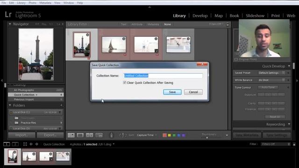Apply green color label swatch
The height and width of the screenshot is (168, 299).
(174, 135)
